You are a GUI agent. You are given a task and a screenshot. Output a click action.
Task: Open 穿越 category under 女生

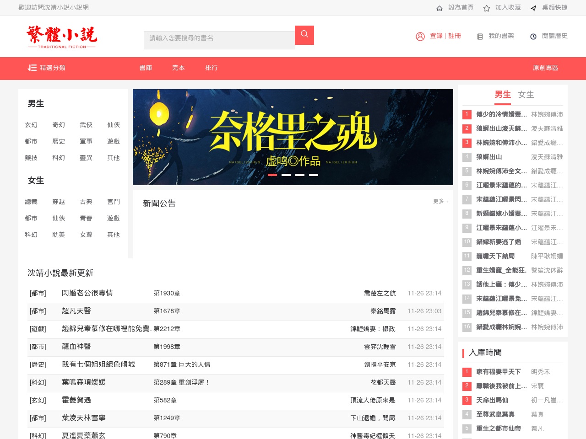tap(59, 202)
